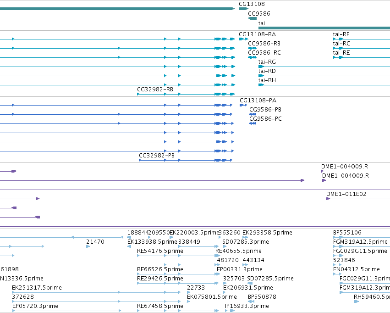
Task: Choose EST label FGC029G11.5prime
Action: (x=360, y=251)
